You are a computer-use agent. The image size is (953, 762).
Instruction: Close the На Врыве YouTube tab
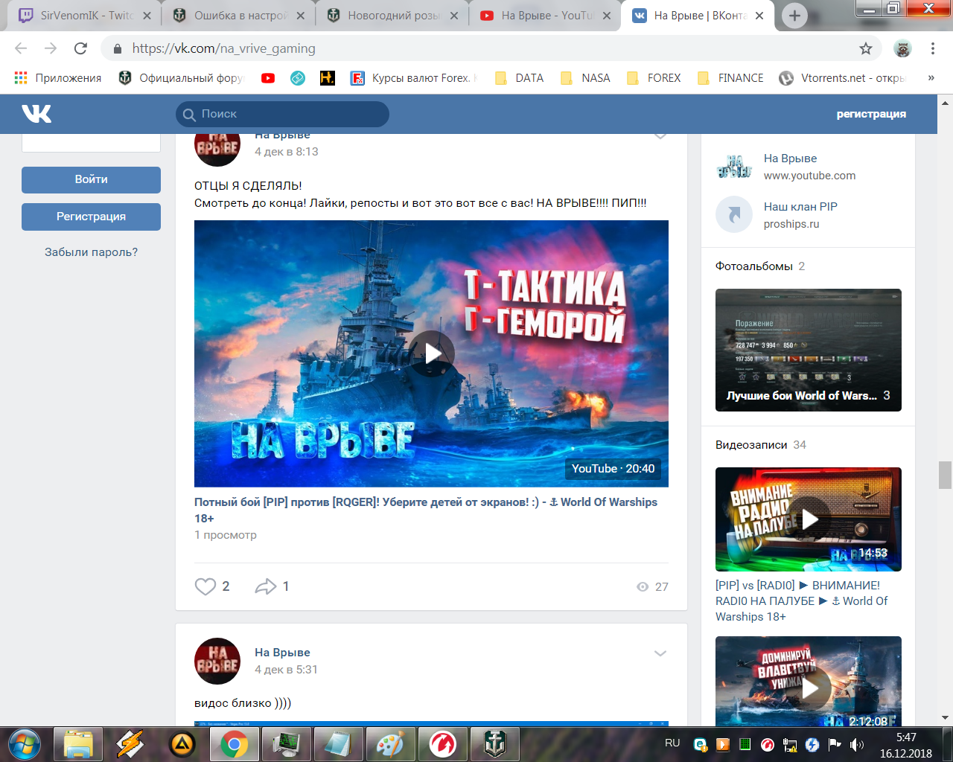click(606, 16)
